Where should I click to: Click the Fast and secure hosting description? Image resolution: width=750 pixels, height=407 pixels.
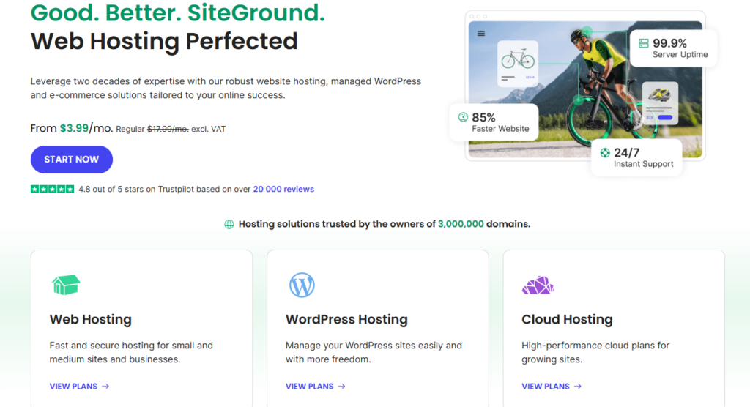click(x=131, y=352)
